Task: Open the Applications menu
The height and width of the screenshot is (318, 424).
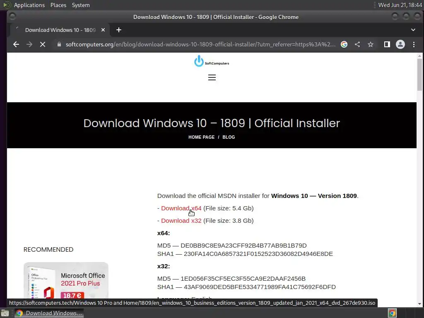Action: point(29,5)
